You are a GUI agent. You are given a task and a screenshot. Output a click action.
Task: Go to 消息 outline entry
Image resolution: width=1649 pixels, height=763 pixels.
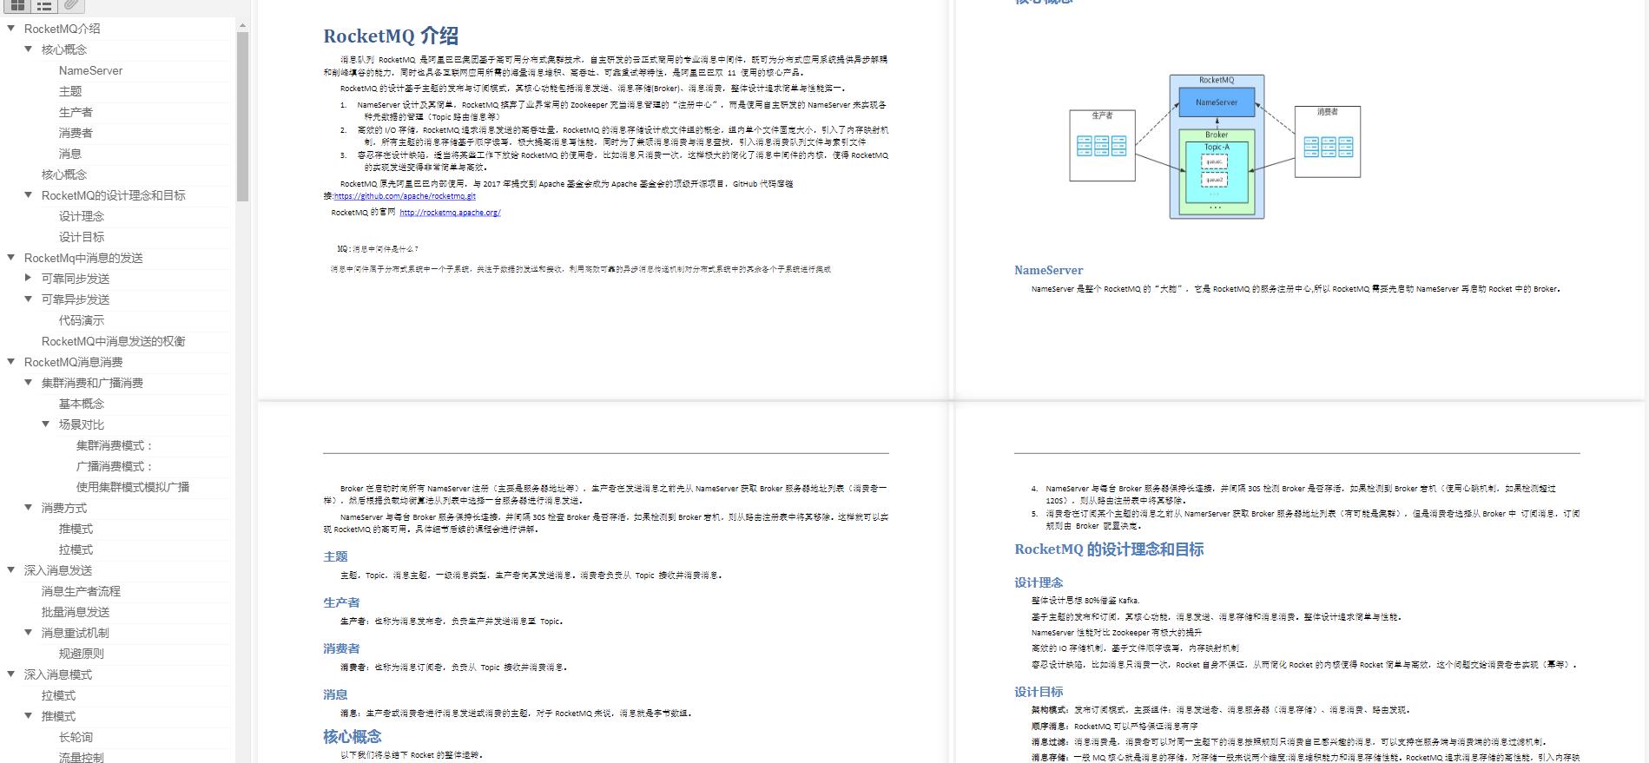tap(70, 154)
